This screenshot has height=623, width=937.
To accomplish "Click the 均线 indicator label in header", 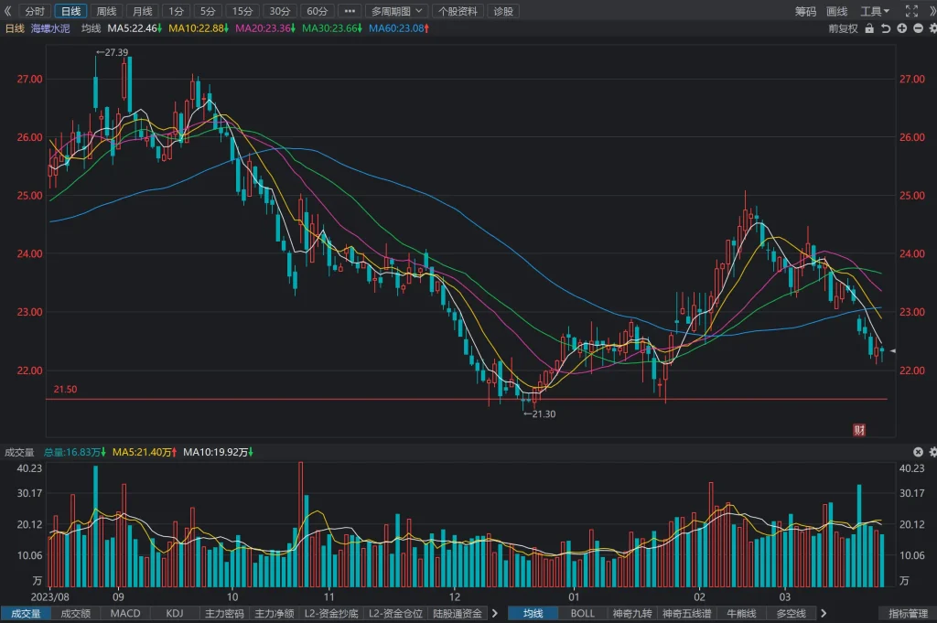I will click(x=91, y=28).
